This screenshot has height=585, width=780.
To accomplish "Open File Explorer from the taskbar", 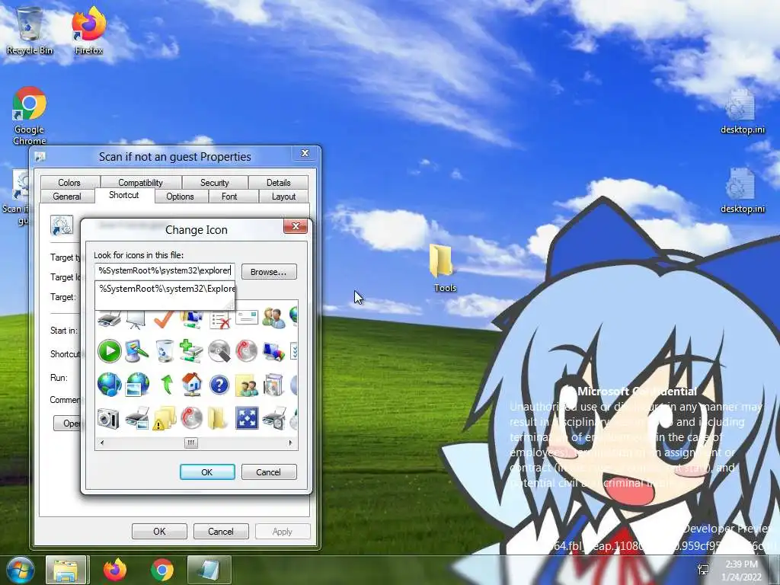I will pos(66,570).
